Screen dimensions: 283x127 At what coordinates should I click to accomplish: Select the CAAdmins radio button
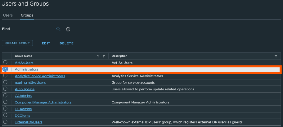pyautogui.click(x=5, y=95)
